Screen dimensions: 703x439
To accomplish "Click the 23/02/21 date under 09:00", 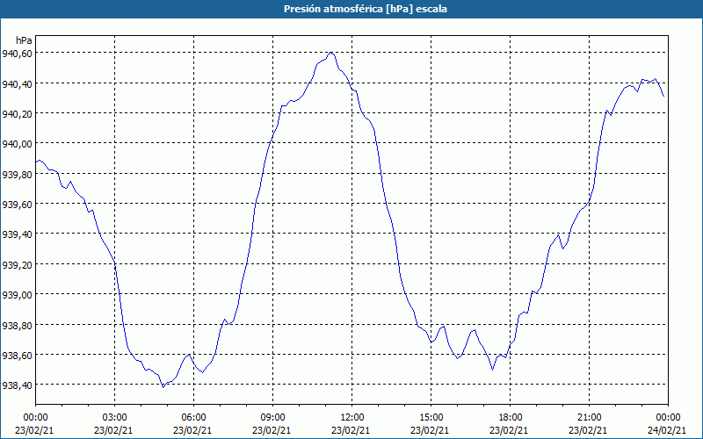I will tap(272, 430).
